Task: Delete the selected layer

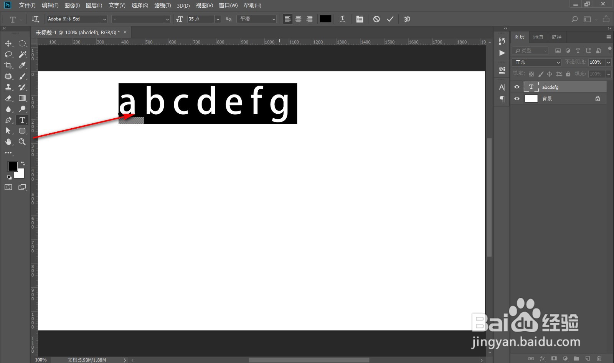Action: (599, 358)
